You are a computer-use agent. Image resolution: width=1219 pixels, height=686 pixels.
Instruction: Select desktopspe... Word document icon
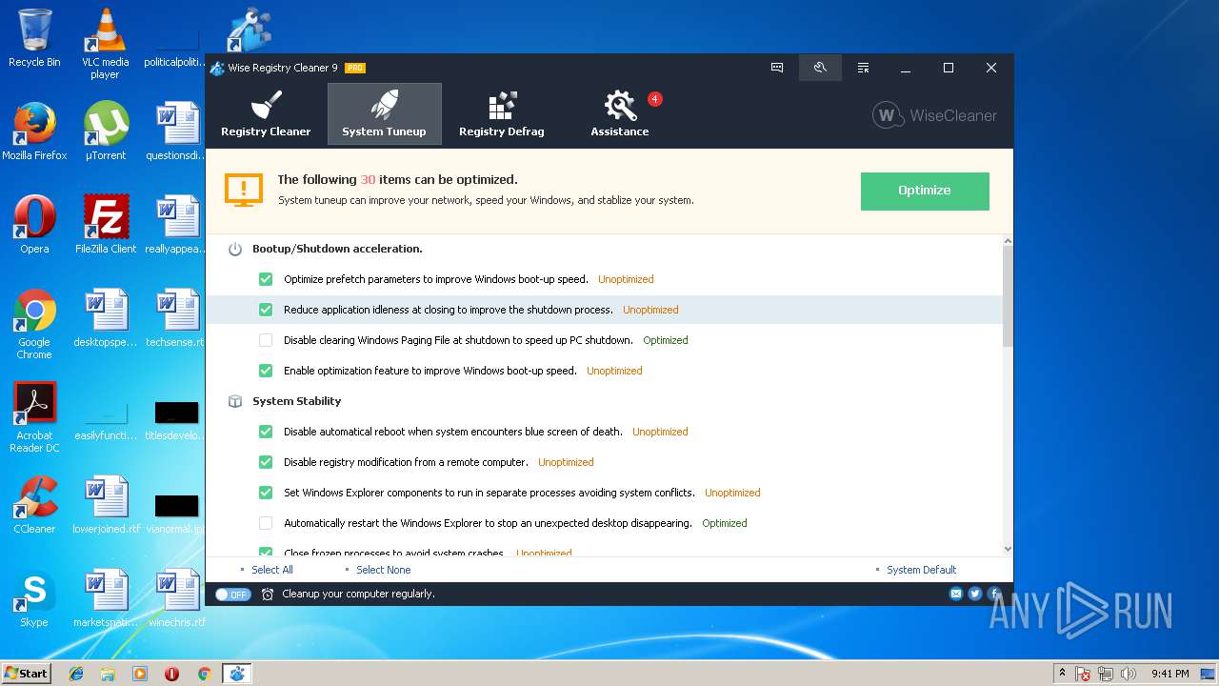(106, 318)
